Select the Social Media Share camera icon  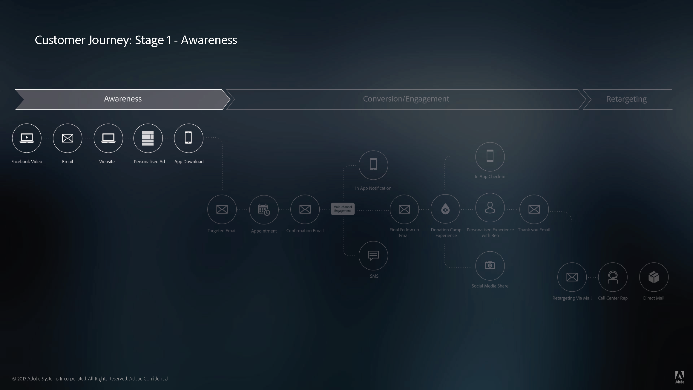[x=490, y=265]
